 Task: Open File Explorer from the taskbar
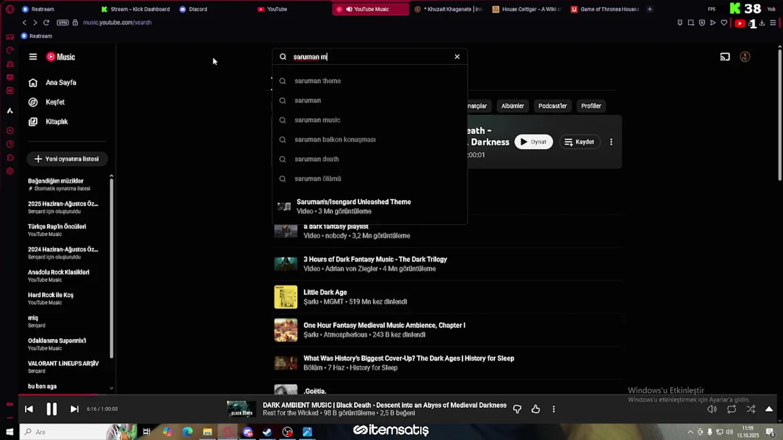pos(207,432)
